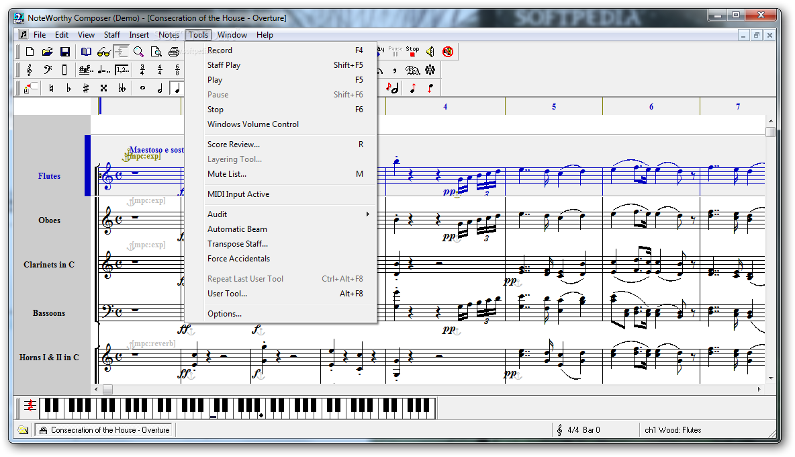Insert a bar line toolbar icon

[x=64, y=70]
